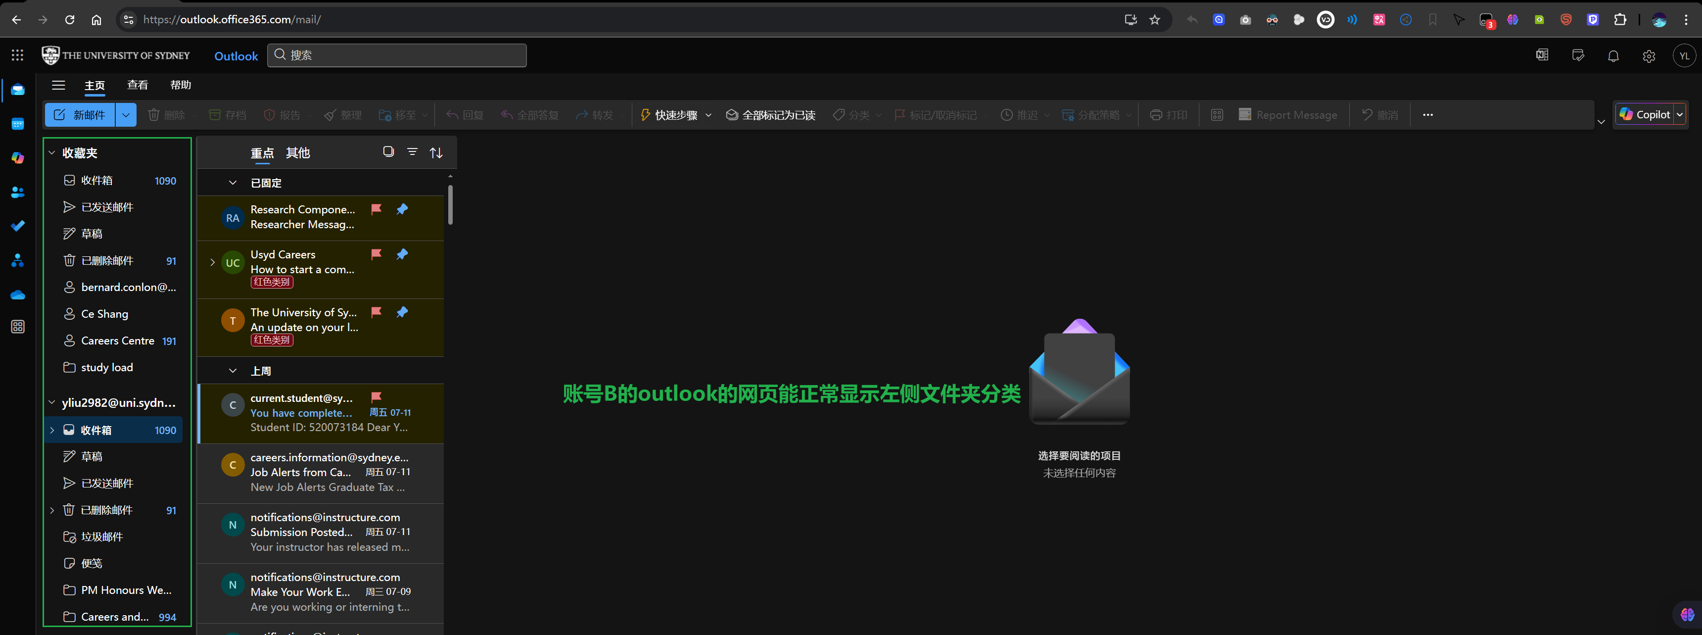Open the OneNote feed icon in header
1702x635 pixels.
(1542, 55)
